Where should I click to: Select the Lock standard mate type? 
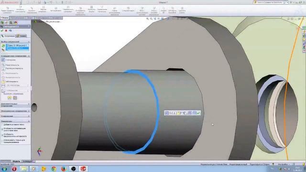pos(10,82)
